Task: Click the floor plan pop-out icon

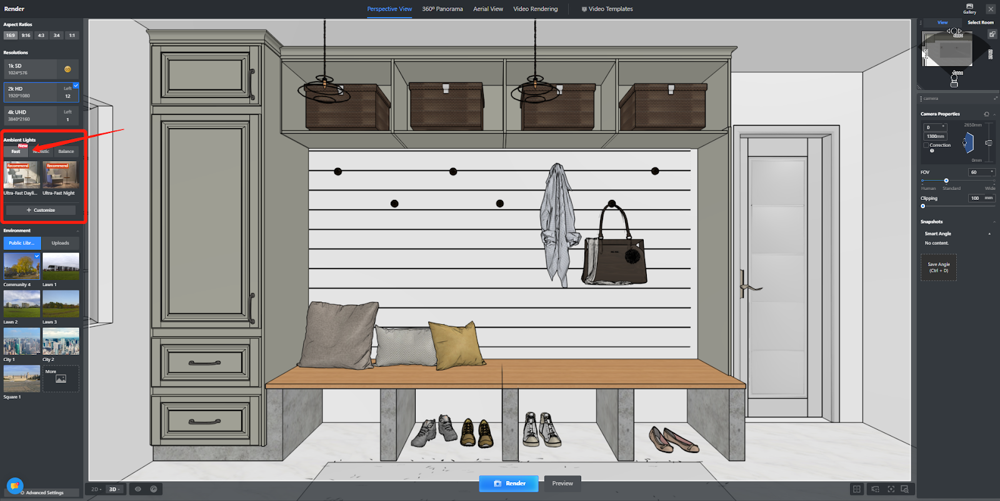Action: tap(992, 34)
